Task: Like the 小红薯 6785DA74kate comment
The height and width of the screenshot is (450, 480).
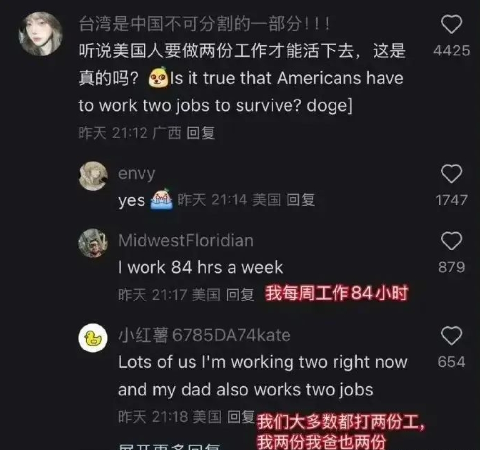Action: 451,336
